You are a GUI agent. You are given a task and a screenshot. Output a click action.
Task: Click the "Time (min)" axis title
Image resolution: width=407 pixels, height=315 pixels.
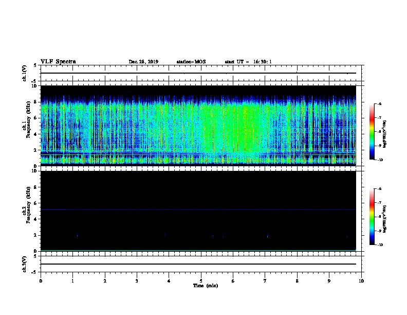(206, 286)
